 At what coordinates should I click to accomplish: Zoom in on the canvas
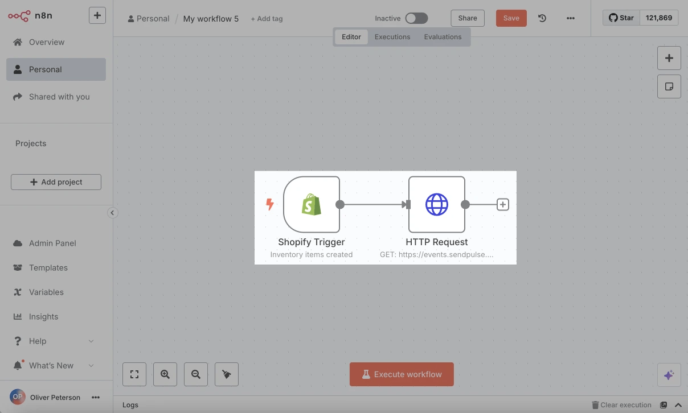[x=165, y=374]
